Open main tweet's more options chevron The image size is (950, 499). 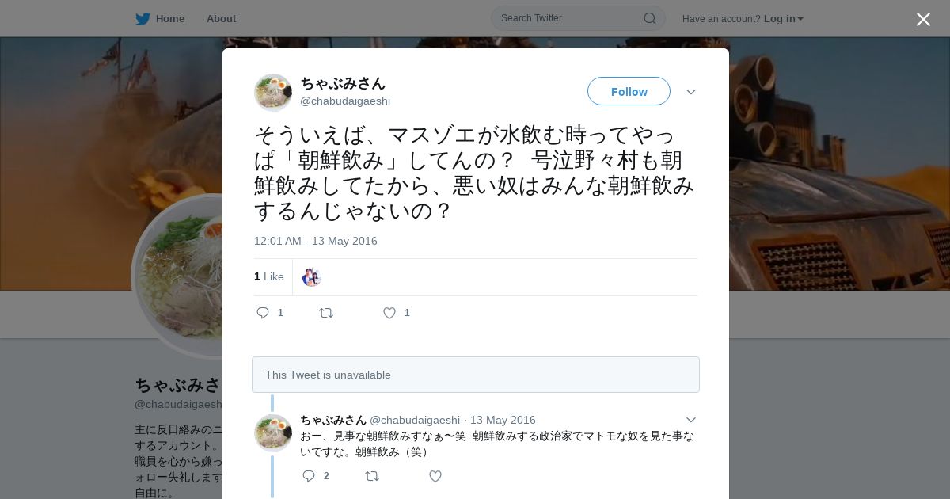691,92
